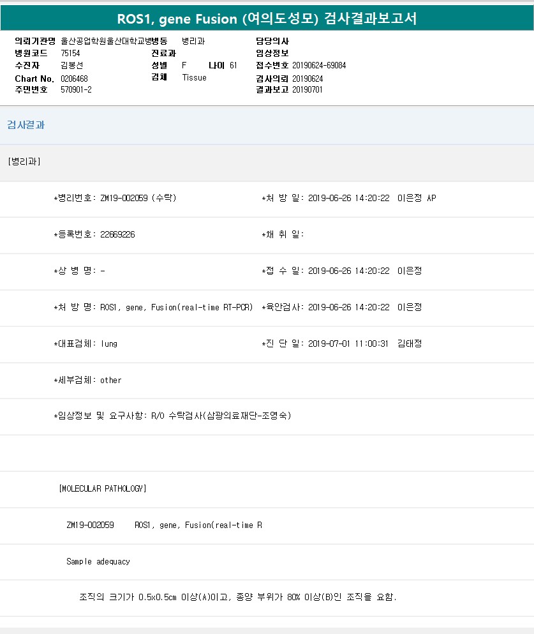Click the 검사결과 section header

(x=26, y=125)
